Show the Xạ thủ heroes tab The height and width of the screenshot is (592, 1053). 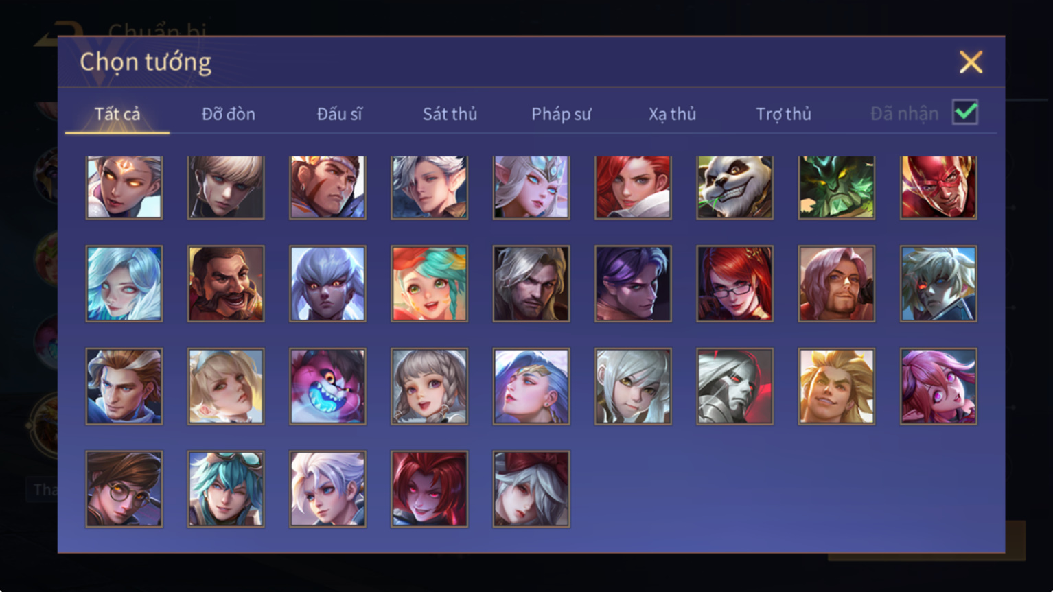coord(672,114)
